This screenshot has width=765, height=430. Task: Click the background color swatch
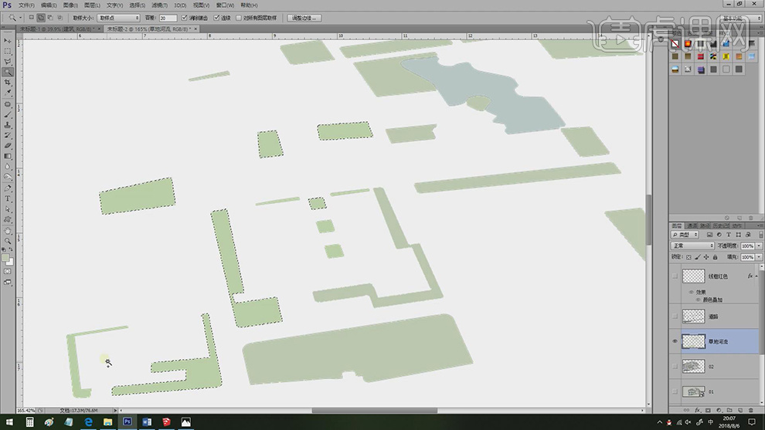[x=10, y=261]
